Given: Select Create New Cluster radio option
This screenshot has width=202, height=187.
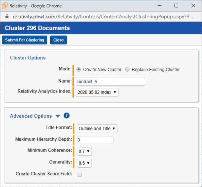Looking at the screenshot, I should click(78, 69).
